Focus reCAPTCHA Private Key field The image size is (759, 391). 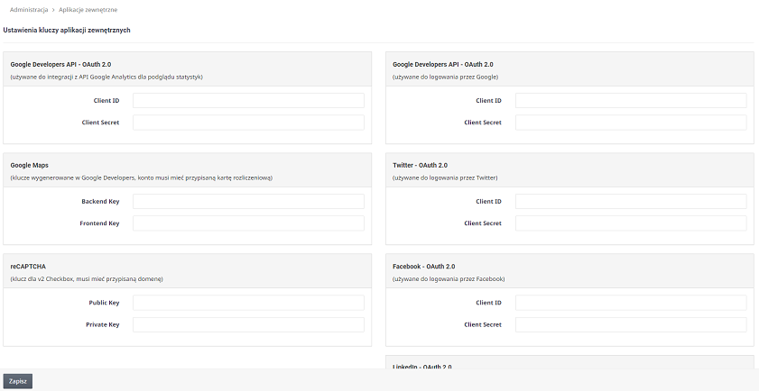click(x=248, y=325)
